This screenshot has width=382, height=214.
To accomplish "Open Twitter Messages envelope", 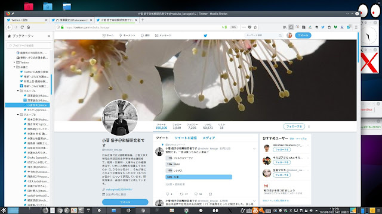I will (x=163, y=36).
